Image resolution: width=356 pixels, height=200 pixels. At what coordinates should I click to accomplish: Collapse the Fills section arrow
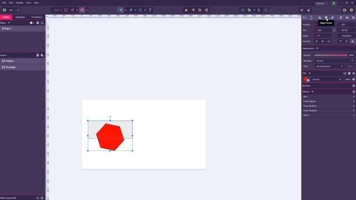[x=309, y=73]
